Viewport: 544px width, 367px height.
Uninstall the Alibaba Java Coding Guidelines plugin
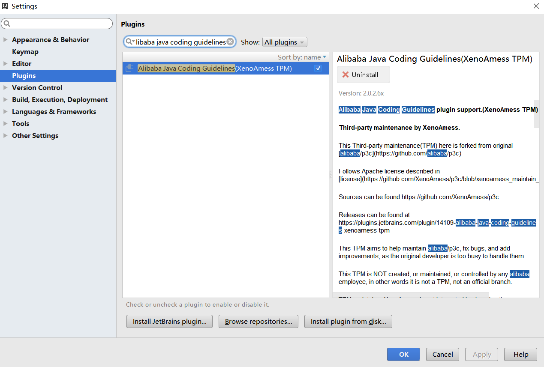coord(364,75)
